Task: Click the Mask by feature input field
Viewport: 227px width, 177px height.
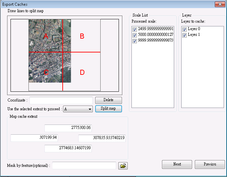Action: click(x=84, y=165)
